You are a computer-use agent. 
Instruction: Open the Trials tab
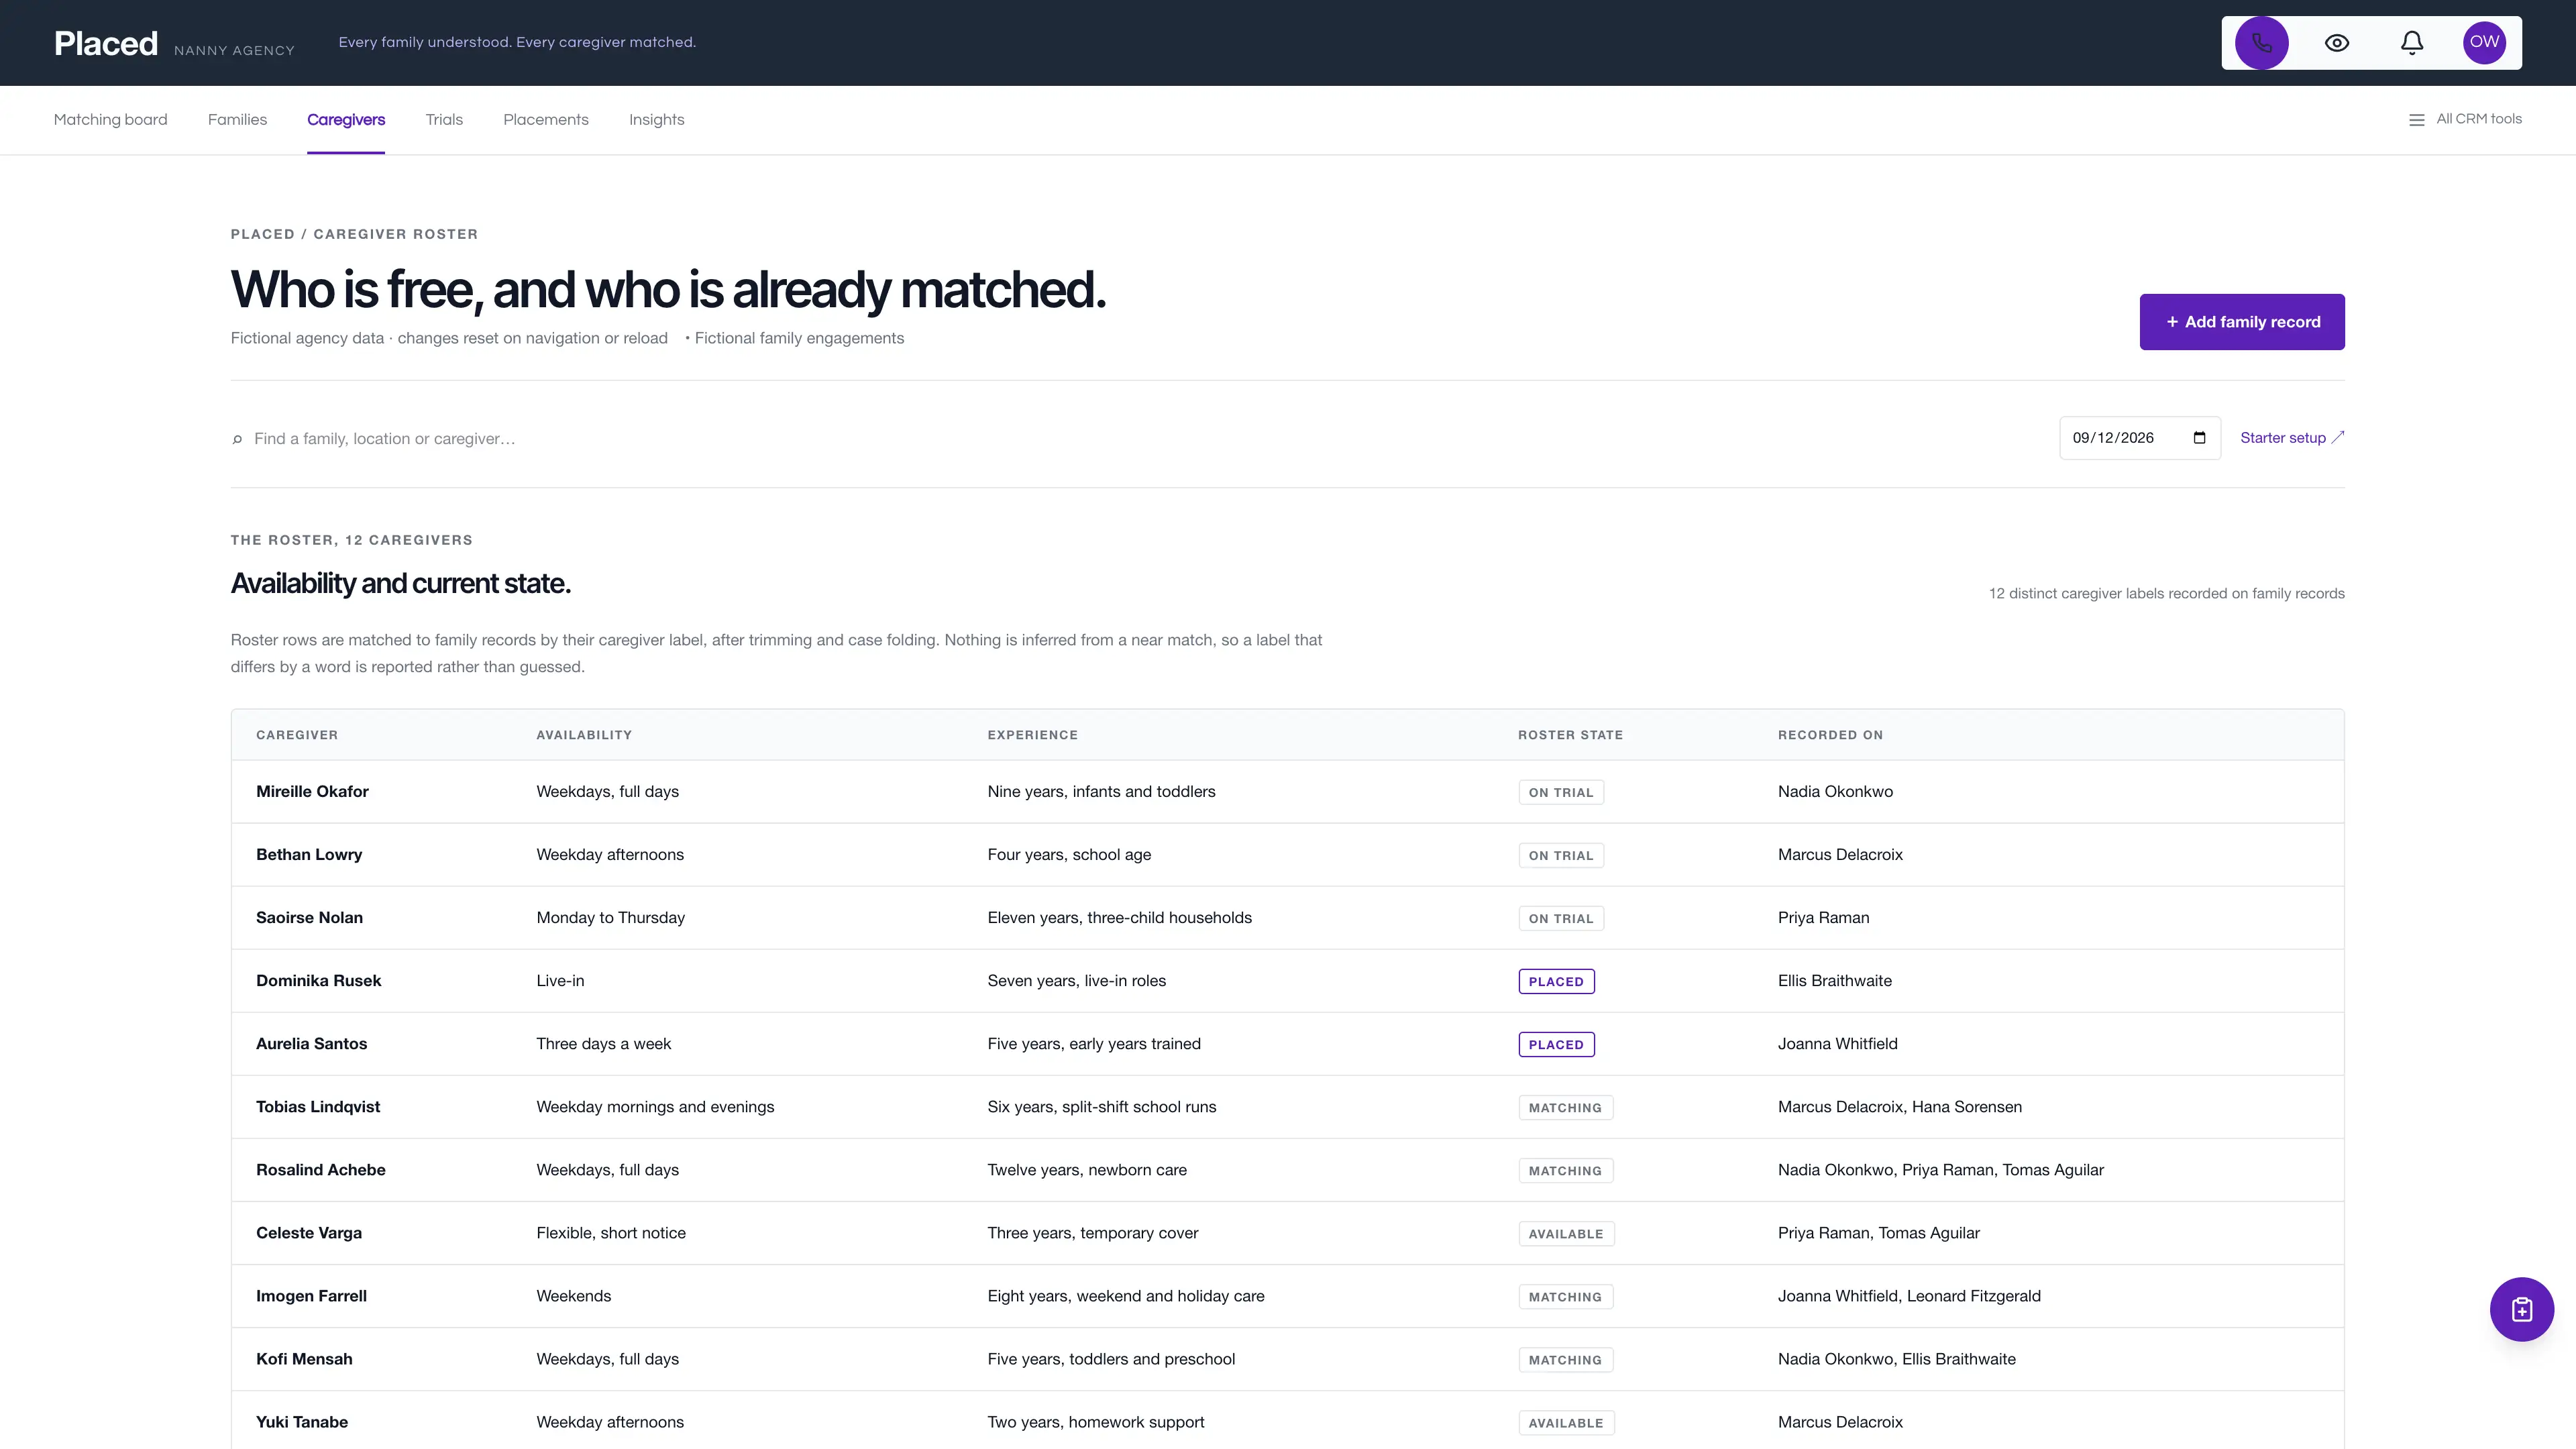click(x=444, y=120)
